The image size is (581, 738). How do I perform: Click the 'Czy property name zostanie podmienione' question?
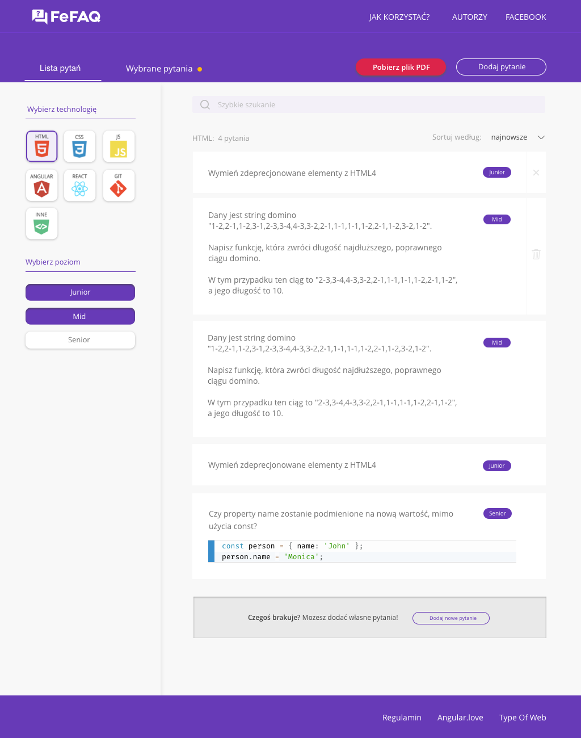pos(331,520)
